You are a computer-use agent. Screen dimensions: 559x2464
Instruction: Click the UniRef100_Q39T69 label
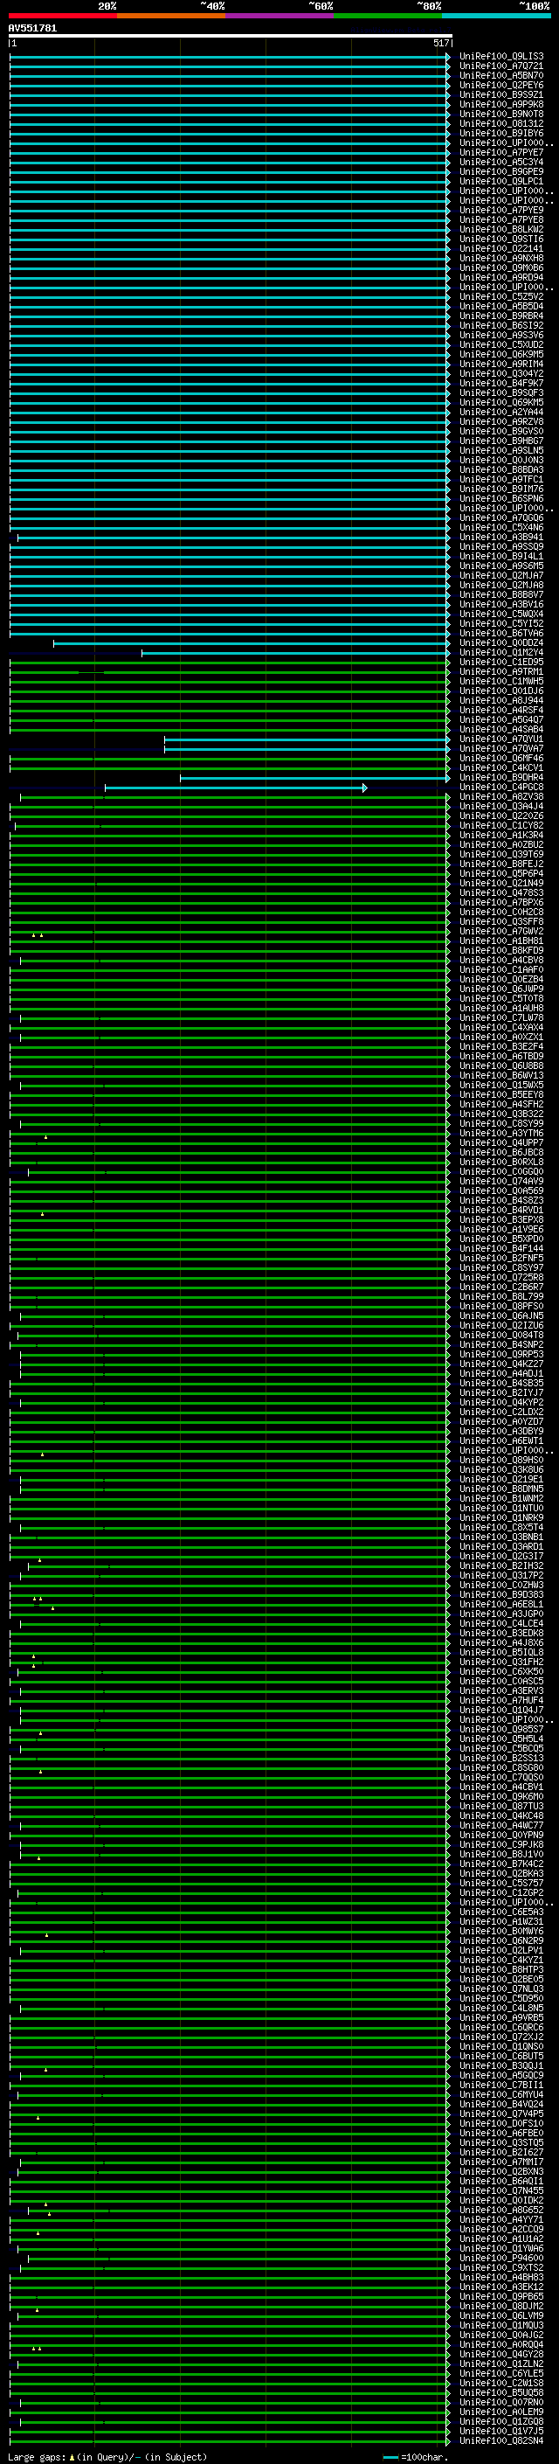click(x=501, y=854)
